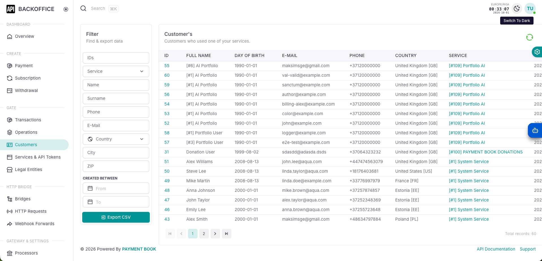Click the e-mail john.lee@aqua.com
Viewport: 542px width, 261px height.
pyautogui.click(x=302, y=162)
